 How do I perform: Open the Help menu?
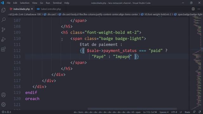tap(67, 3)
